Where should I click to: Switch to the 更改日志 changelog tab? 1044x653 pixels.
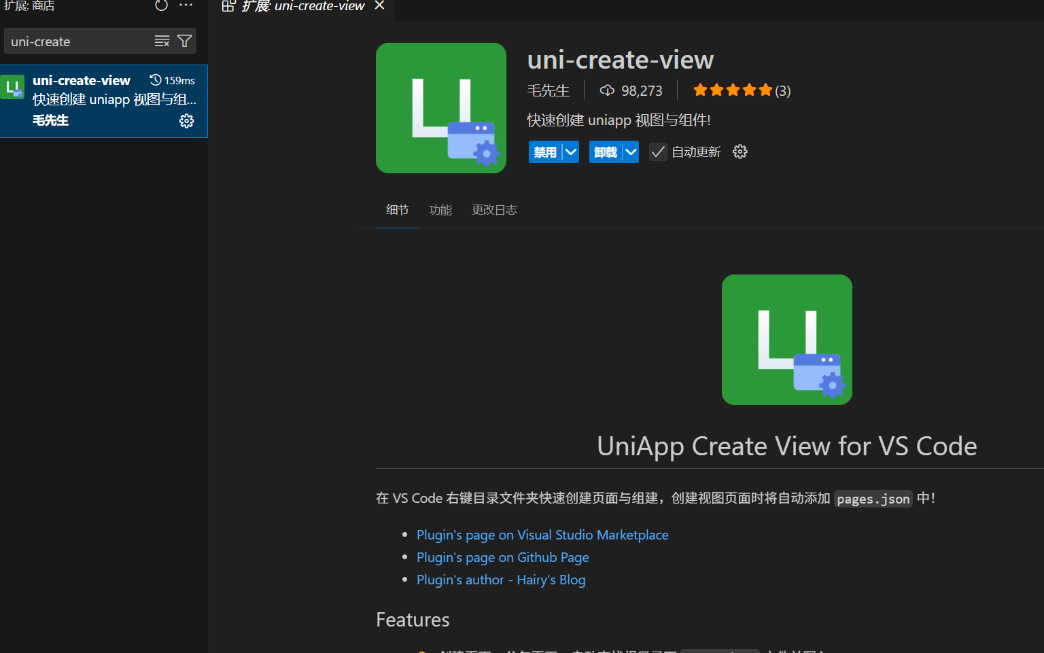pos(495,210)
